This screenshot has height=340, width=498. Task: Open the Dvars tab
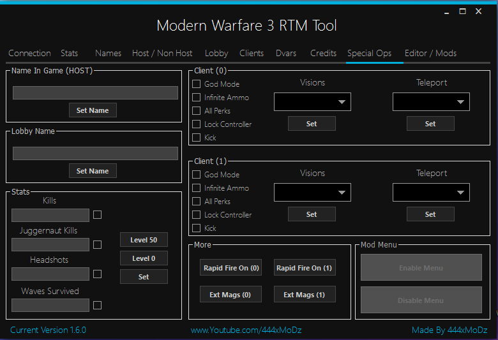[x=286, y=53]
